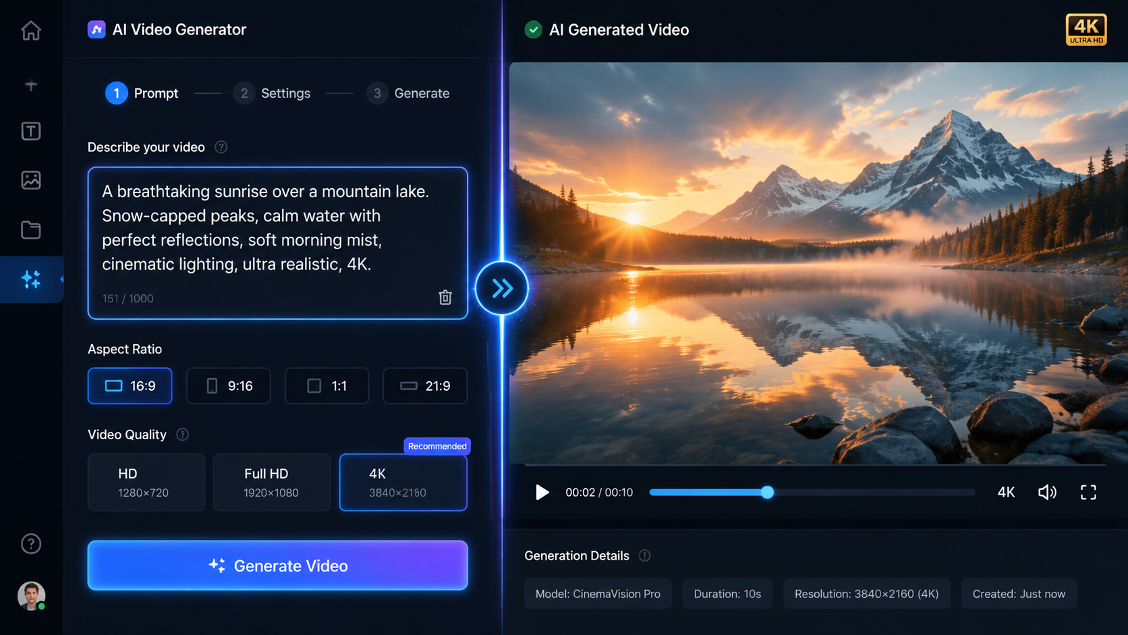Select the 1:1 aspect ratio

click(327, 386)
